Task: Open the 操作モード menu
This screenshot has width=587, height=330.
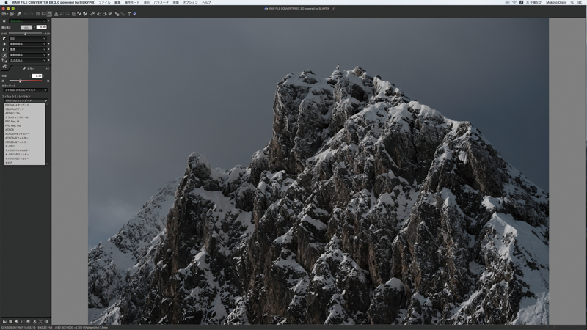Action: (x=132, y=2)
